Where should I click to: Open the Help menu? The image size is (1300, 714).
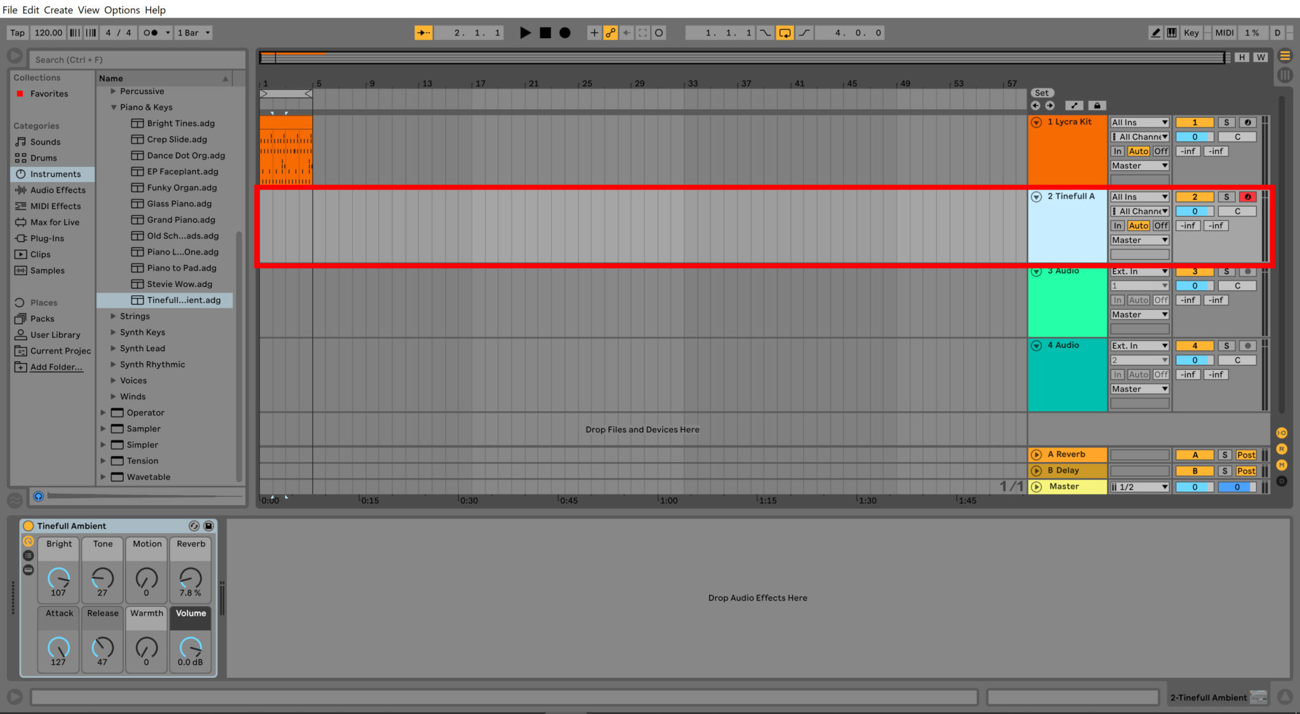155,10
